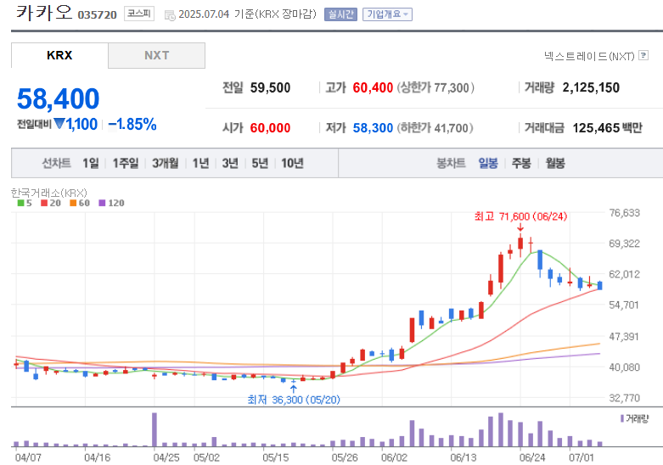Click the current price 58,400

59,98
